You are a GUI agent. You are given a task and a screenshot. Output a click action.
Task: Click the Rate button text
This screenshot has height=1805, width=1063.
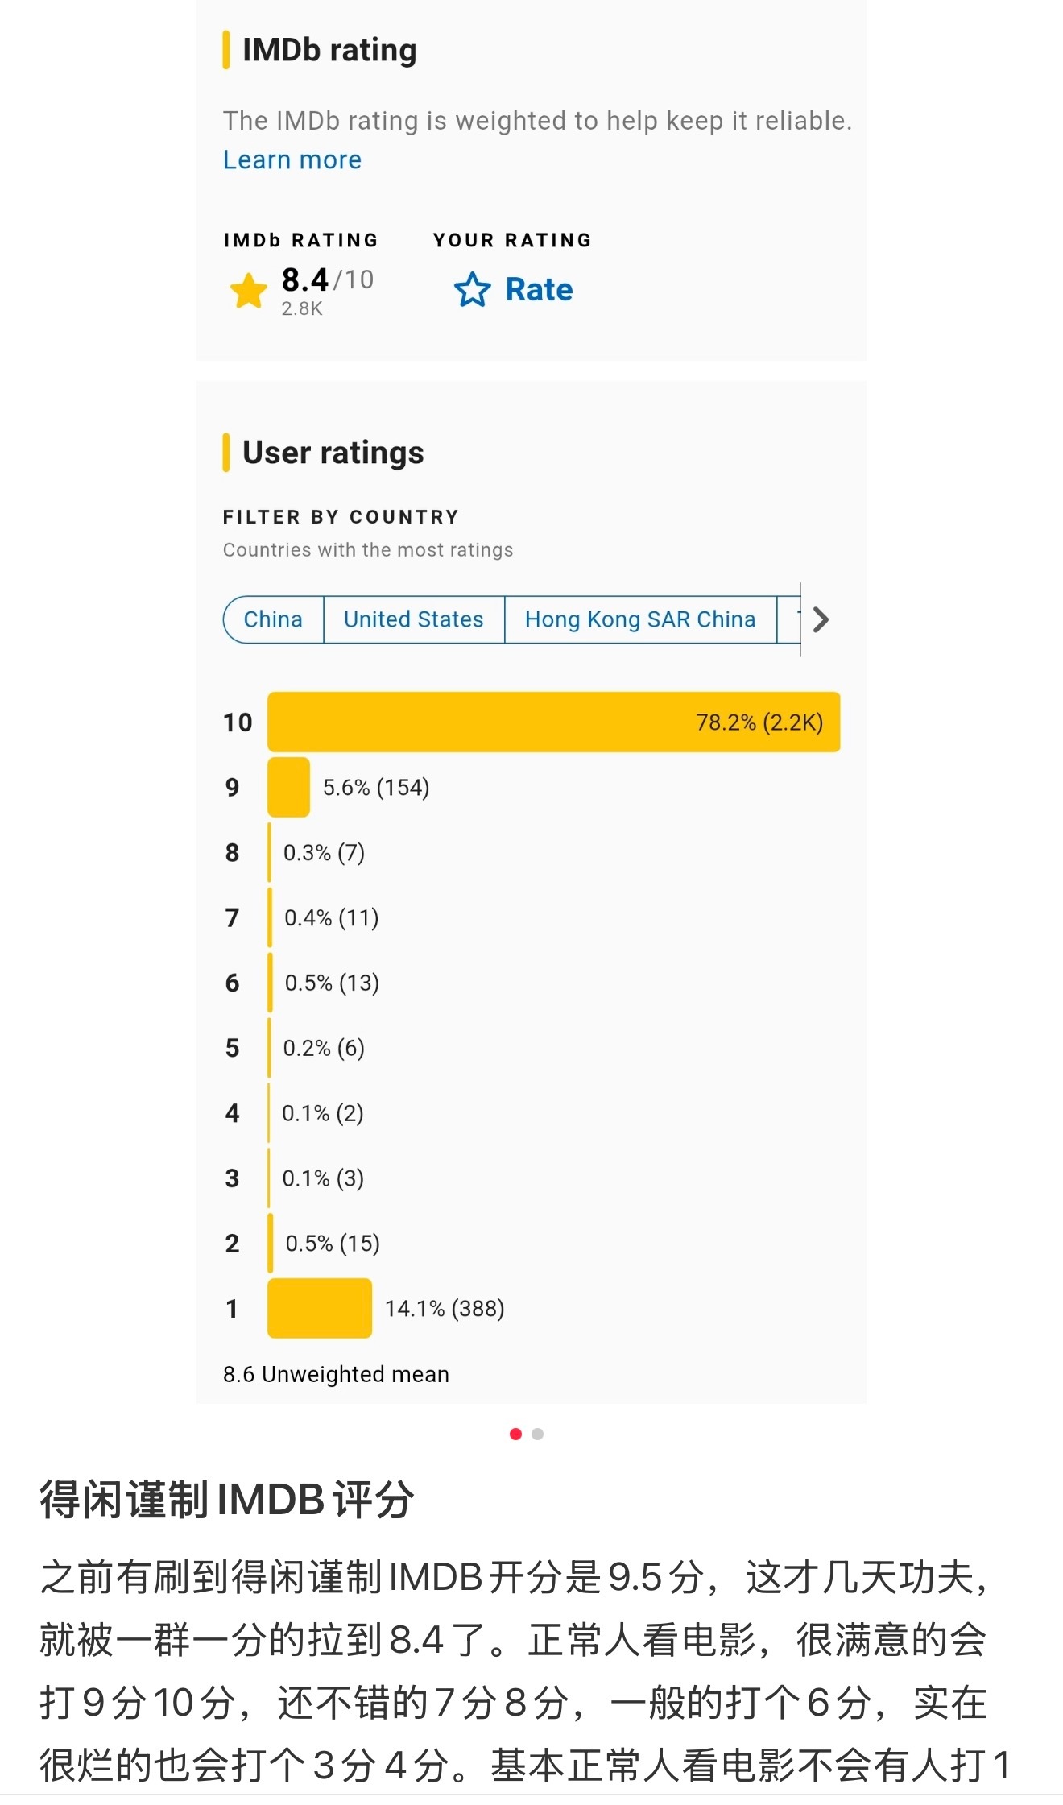[x=539, y=290]
